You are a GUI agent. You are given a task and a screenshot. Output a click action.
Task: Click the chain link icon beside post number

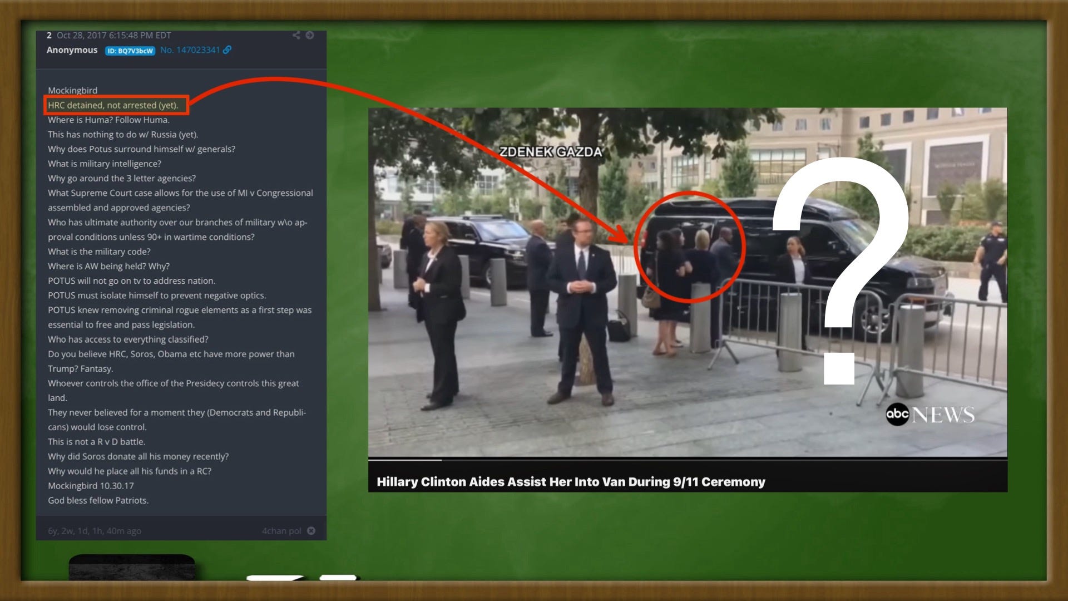coord(227,50)
